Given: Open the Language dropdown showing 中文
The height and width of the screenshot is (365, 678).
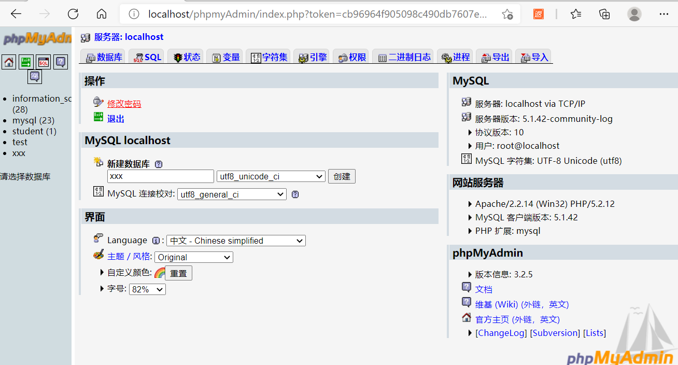Looking at the screenshot, I should (236, 241).
